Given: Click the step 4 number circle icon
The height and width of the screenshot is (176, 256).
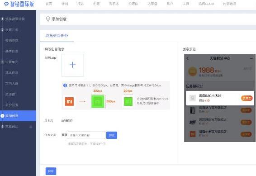Looking at the screenshot, I should 2,116.
